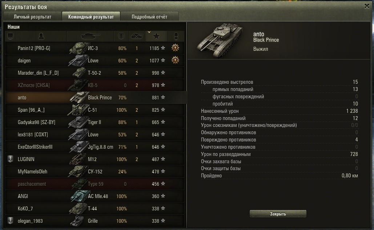Sort by destroyed tanks icon

tap(137, 36)
